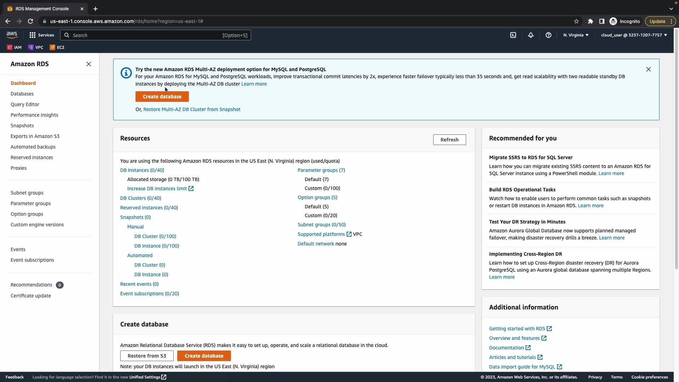The image size is (679, 382).
Task: Select Databases in the sidebar
Action: point(22,94)
